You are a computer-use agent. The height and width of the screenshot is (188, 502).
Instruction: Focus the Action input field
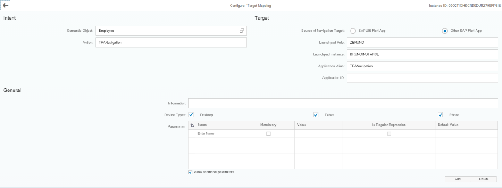[171, 43]
